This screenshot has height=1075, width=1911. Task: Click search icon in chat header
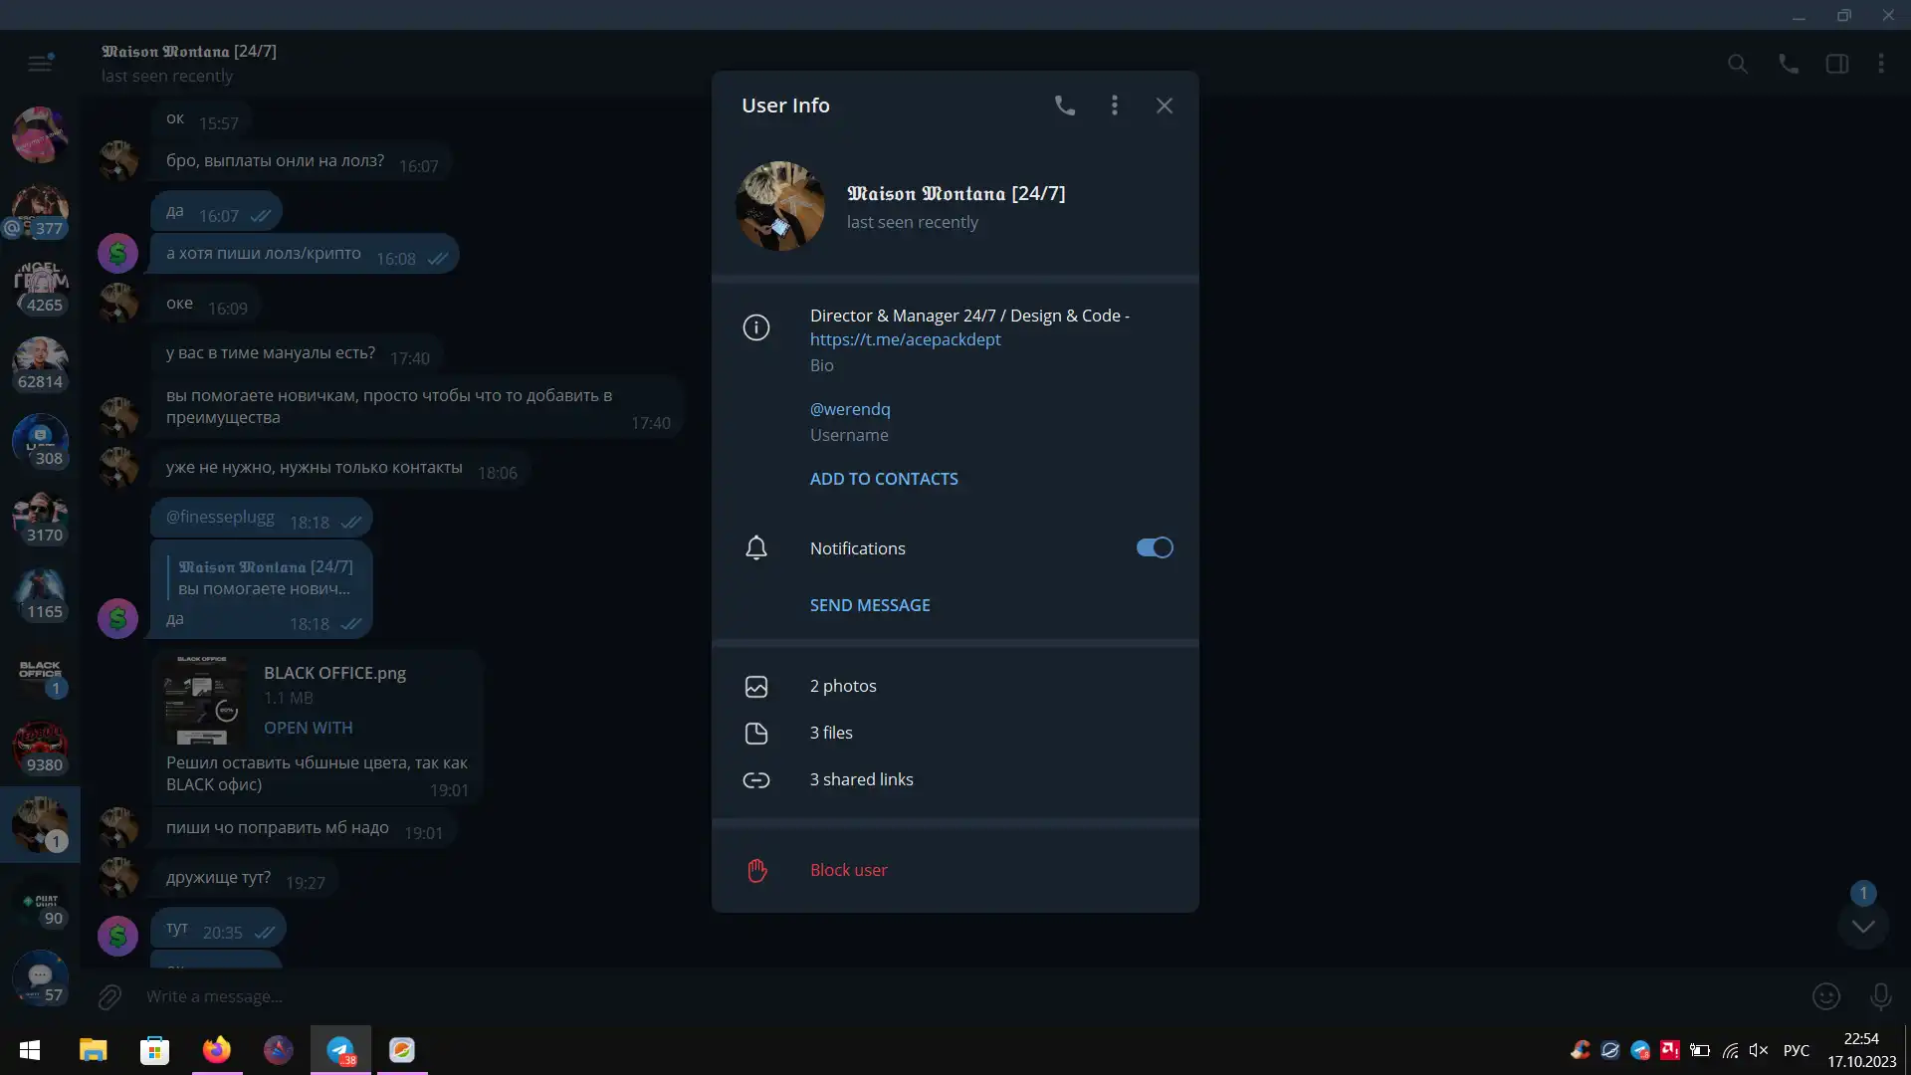(1737, 64)
